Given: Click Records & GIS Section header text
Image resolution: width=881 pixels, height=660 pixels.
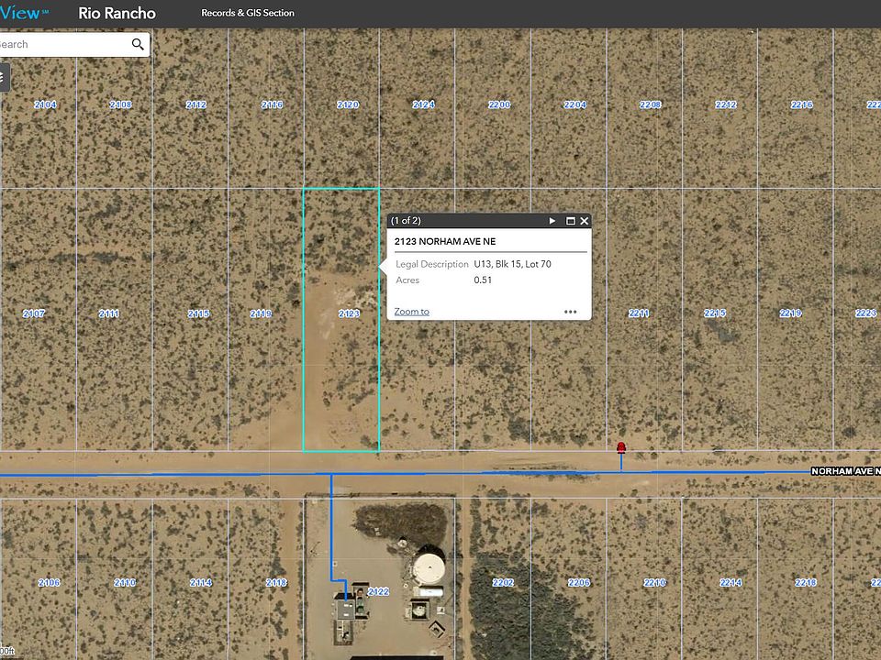Looking at the screenshot, I should coord(248,13).
